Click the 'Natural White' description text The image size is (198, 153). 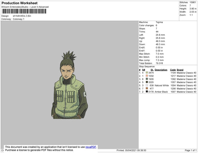pos(162,85)
